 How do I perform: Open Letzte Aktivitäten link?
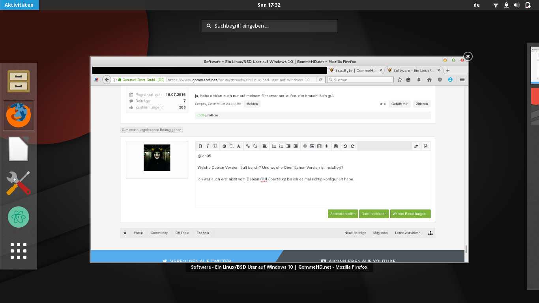tap(408, 233)
